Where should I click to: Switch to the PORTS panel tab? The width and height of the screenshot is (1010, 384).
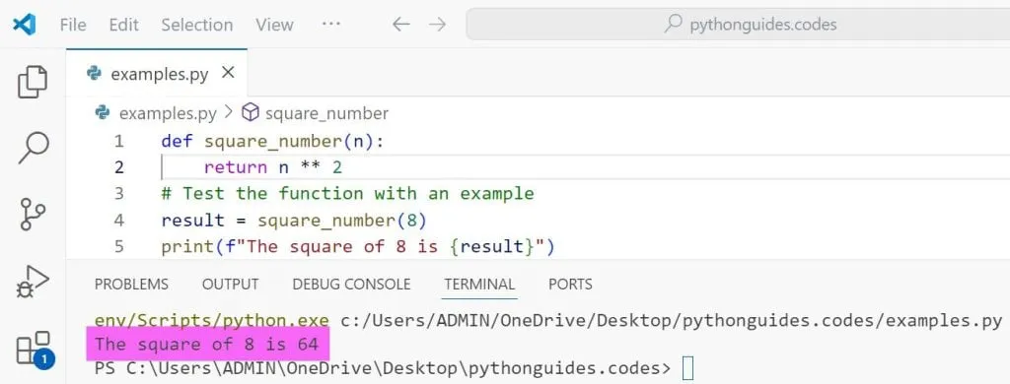coord(570,284)
